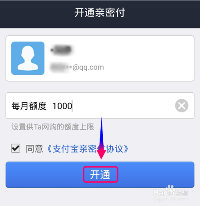Tap the 开通亲密付 page title
This screenshot has height=206, width=200.
coord(100,12)
